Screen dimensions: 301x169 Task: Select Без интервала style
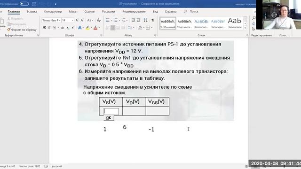184,23
